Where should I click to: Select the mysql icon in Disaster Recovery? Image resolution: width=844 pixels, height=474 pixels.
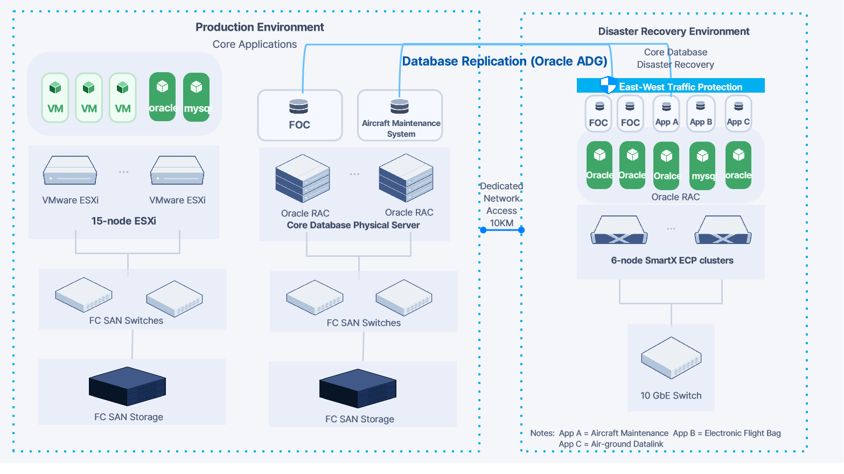pos(702,165)
